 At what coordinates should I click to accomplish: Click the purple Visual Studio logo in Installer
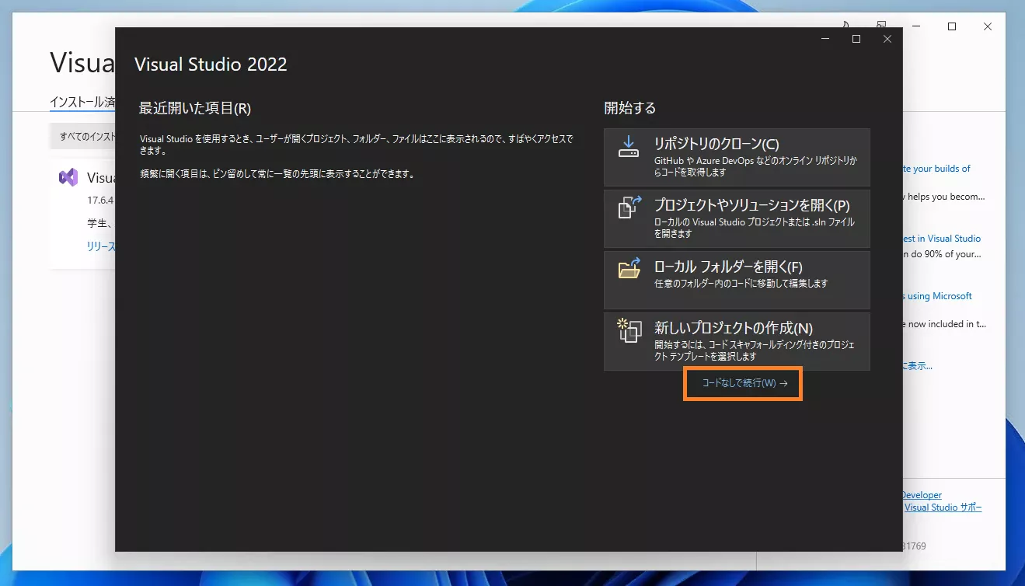click(68, 177)
